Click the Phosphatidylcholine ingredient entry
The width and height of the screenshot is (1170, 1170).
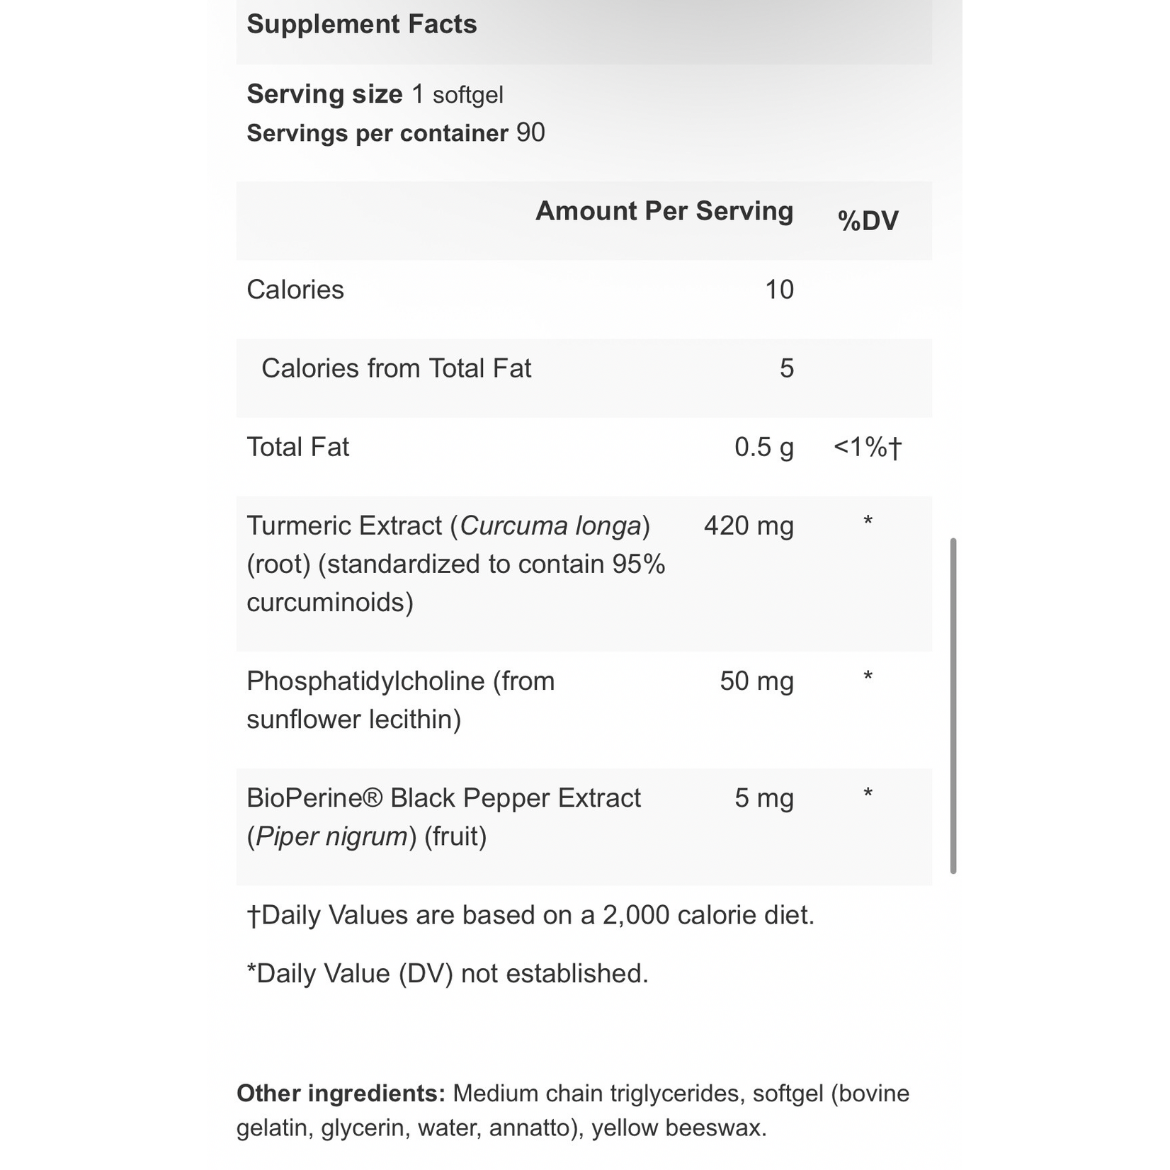[x=401, y=700]
